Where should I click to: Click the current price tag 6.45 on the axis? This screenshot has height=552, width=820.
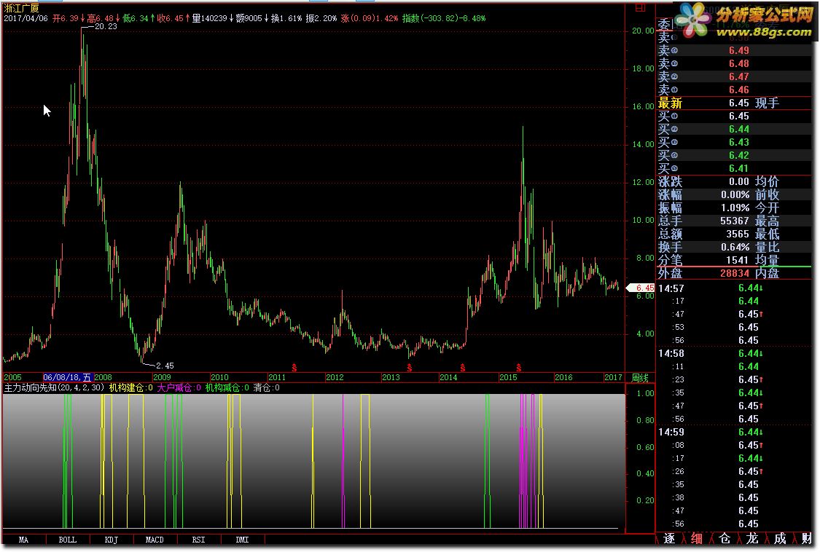click(x=641, y=288)
